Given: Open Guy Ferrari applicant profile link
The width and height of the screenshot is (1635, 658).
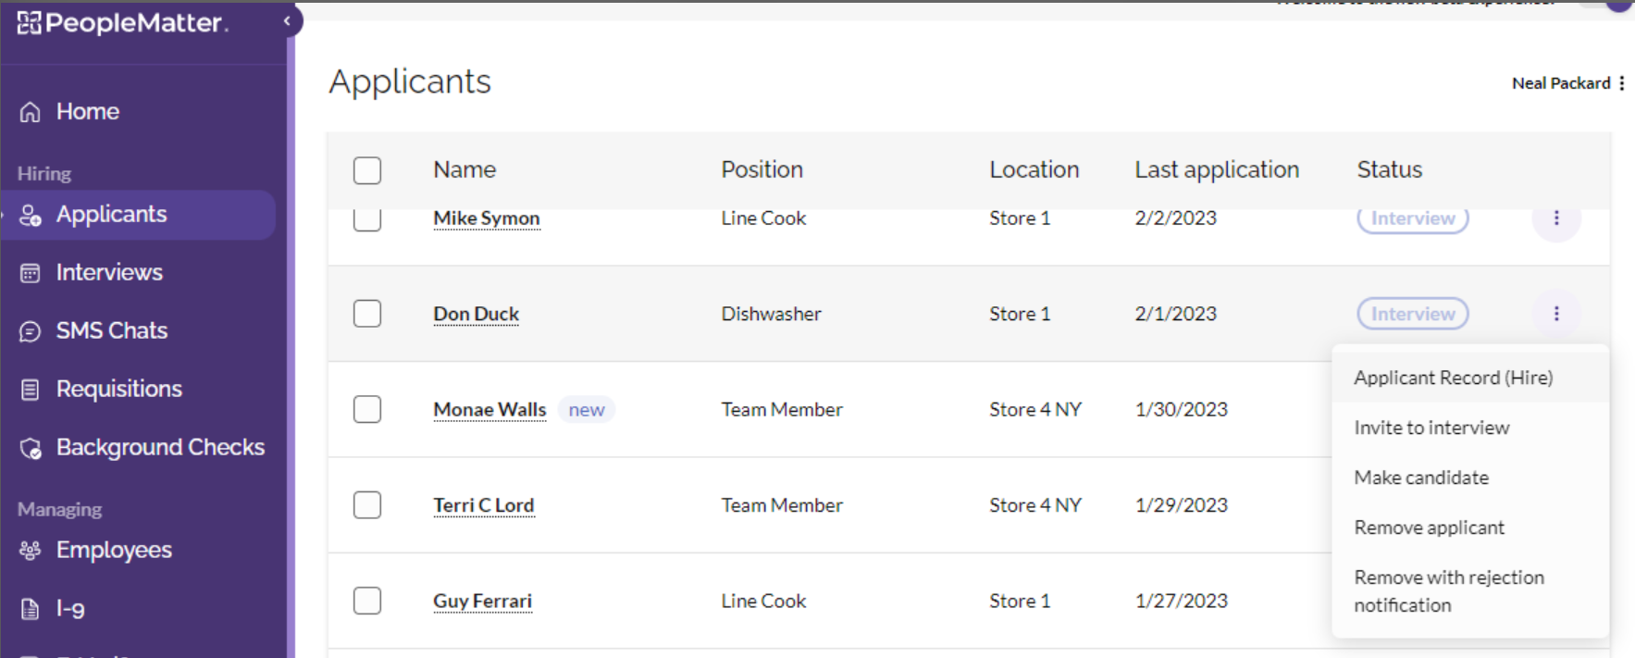Looking at the screenshot, I should [482, 601].
